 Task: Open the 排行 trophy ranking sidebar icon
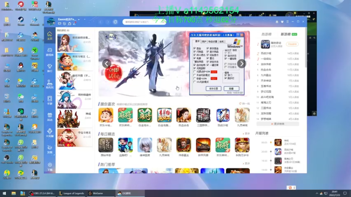click(x=50, y=68)
